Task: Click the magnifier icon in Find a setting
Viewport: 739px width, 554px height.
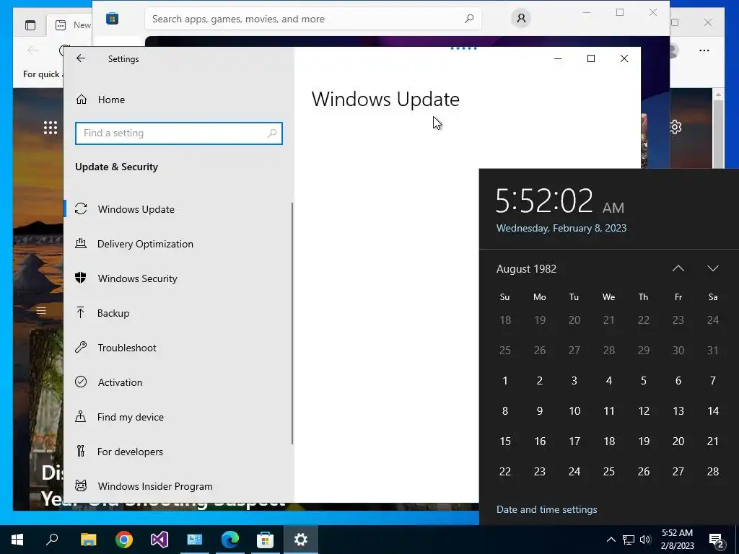Action: coord(272,133)
